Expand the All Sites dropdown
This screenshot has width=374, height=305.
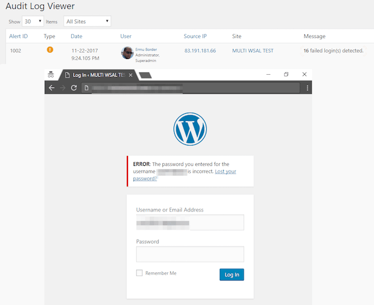tap(87, 22)
